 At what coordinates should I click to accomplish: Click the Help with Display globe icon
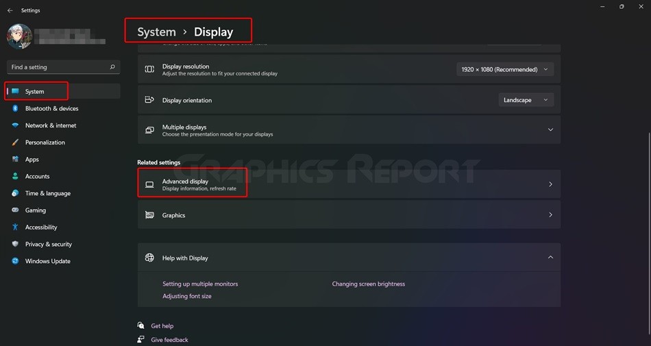[x=149, y=258]
